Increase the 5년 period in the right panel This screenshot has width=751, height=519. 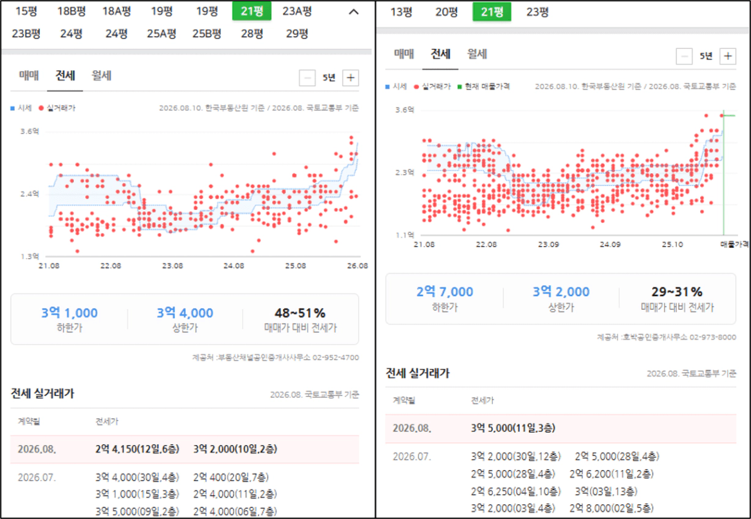point(728,56)
